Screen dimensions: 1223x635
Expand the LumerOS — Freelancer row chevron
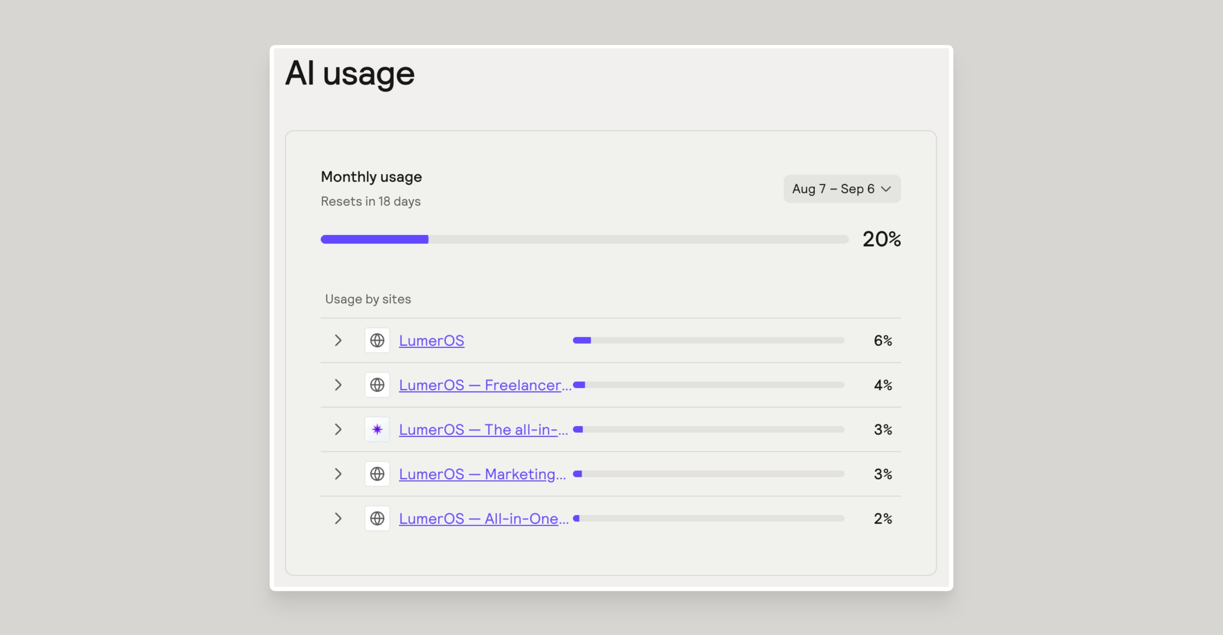click(x=338, y=385)
